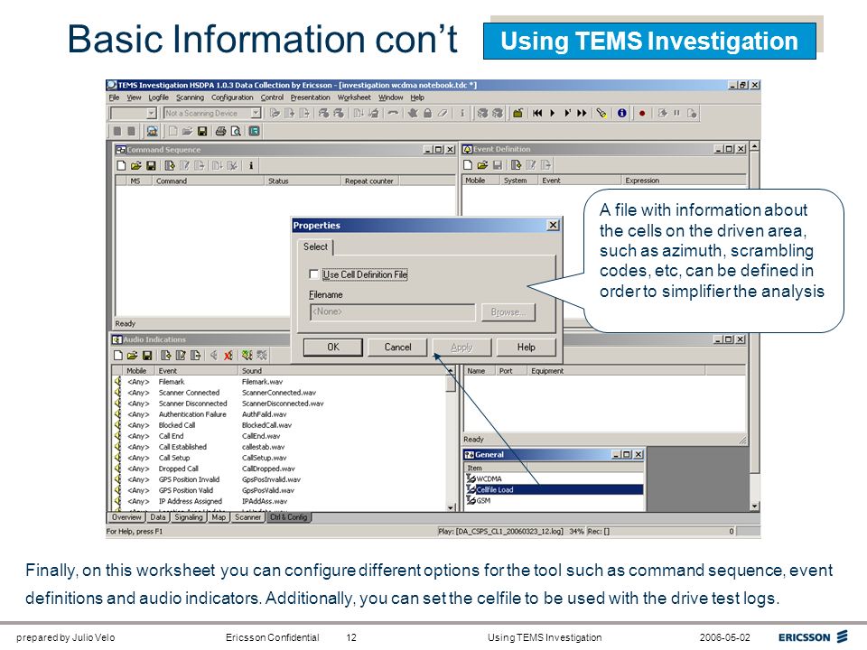Click the Repeat counter column header

pyautogui.click(x=368, y=181)
